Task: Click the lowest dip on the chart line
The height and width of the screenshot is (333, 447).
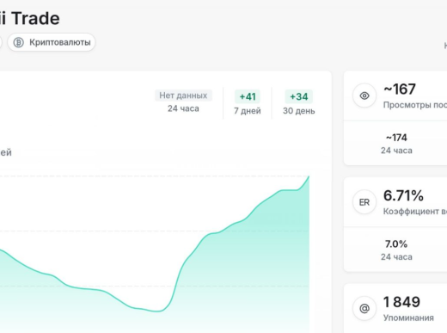Action: coord(157,311)
